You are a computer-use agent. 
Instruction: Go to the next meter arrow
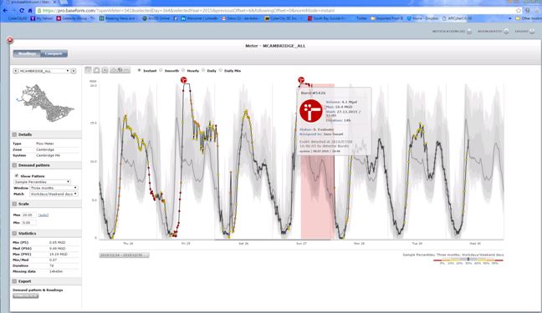click(74, 71)
